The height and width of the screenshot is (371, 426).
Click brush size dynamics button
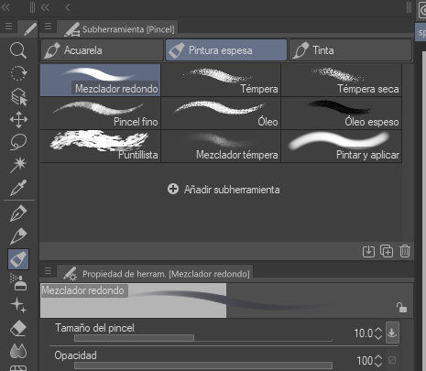[x=392, y=333]
